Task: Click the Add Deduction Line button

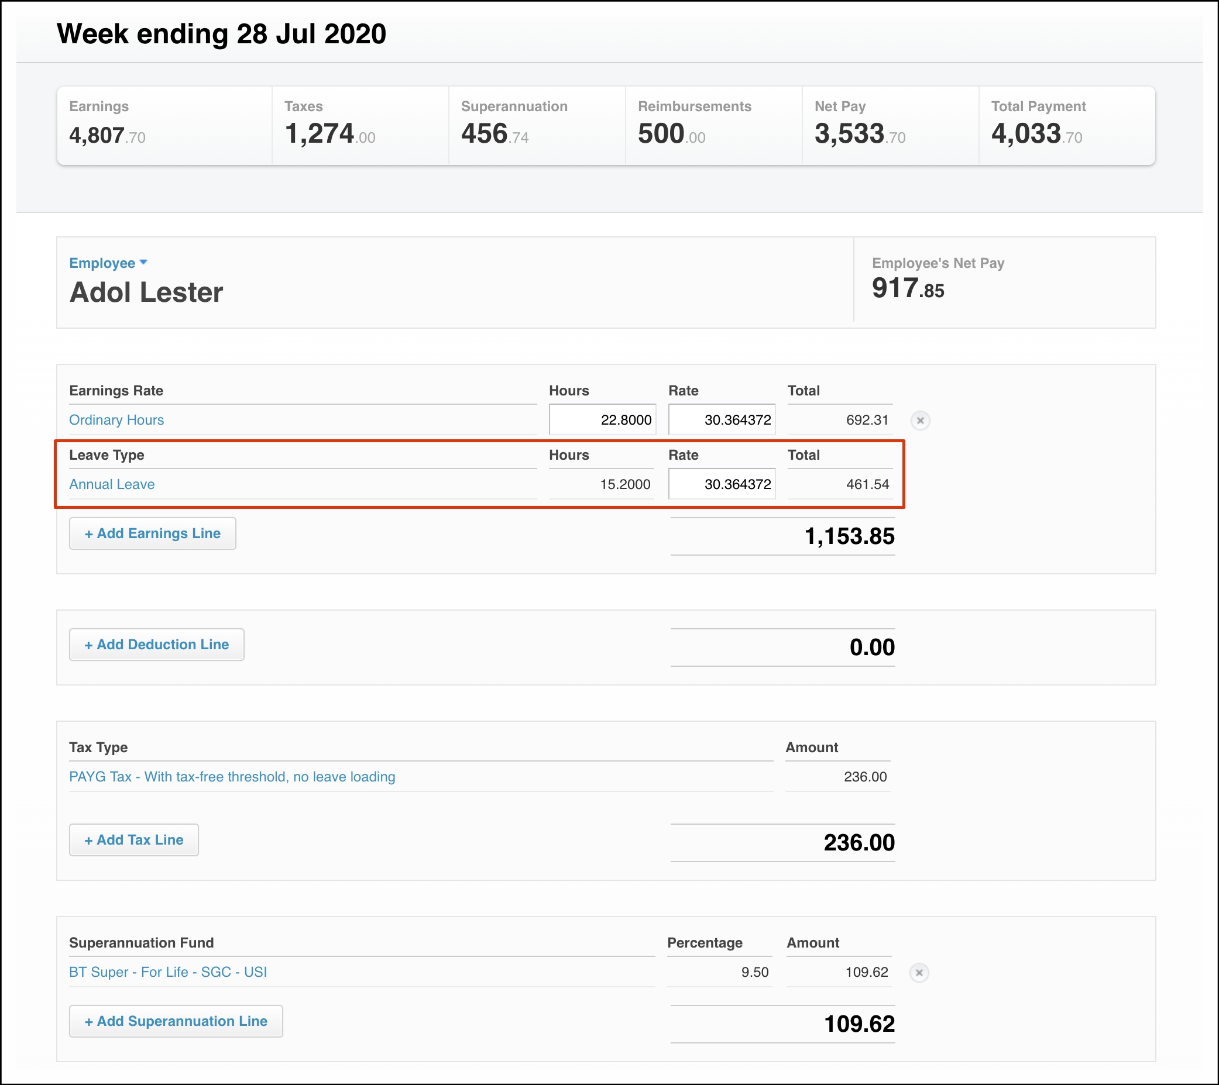Action: 156,645
